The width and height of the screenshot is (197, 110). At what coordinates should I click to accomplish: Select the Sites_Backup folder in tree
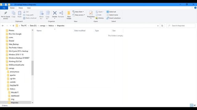point(14,44)
